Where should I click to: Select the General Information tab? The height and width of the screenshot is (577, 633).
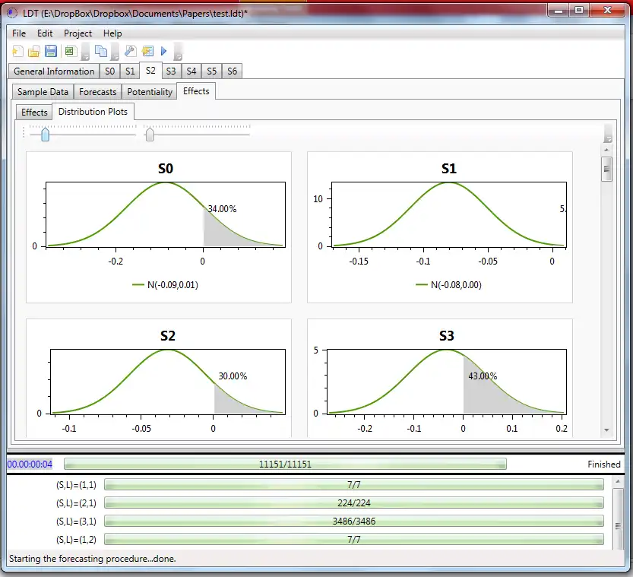coord(54,71)
